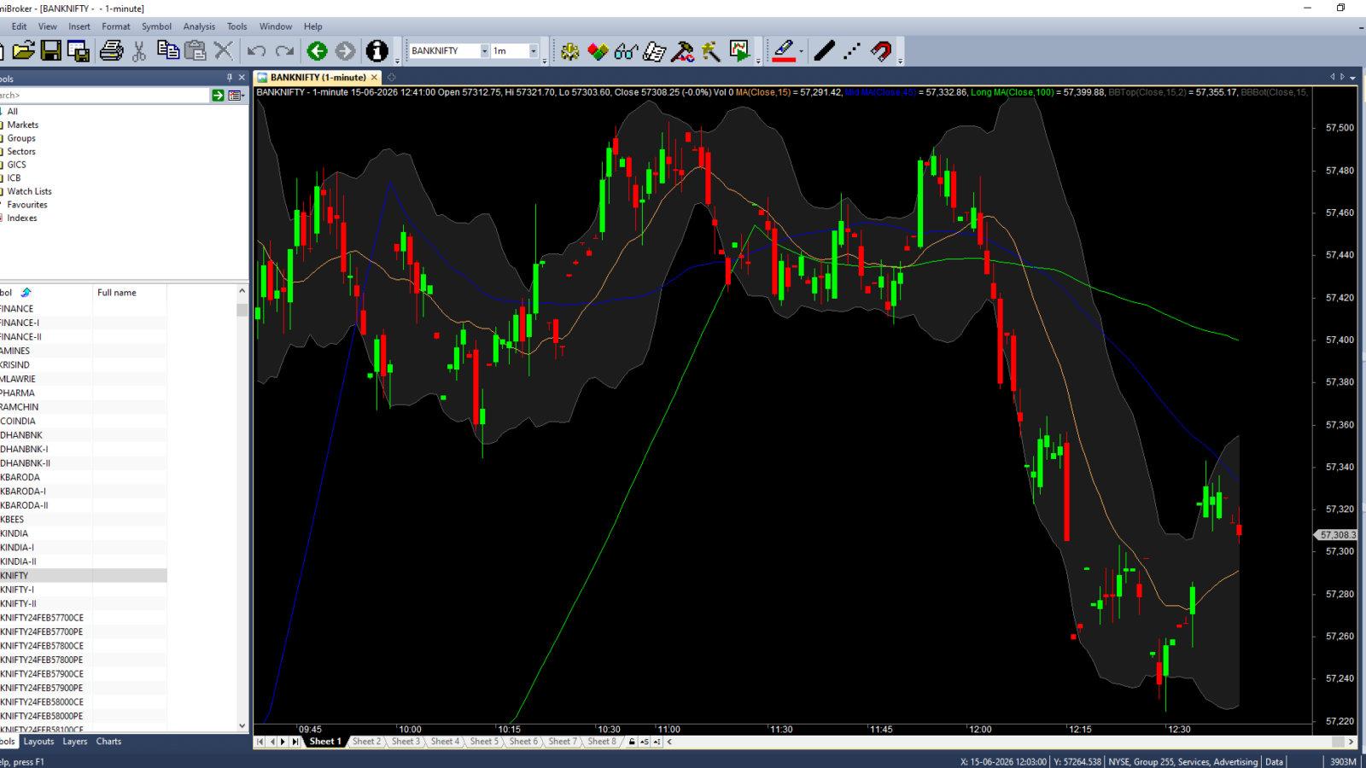Open the AFL formula editor hammer icon

682,51
